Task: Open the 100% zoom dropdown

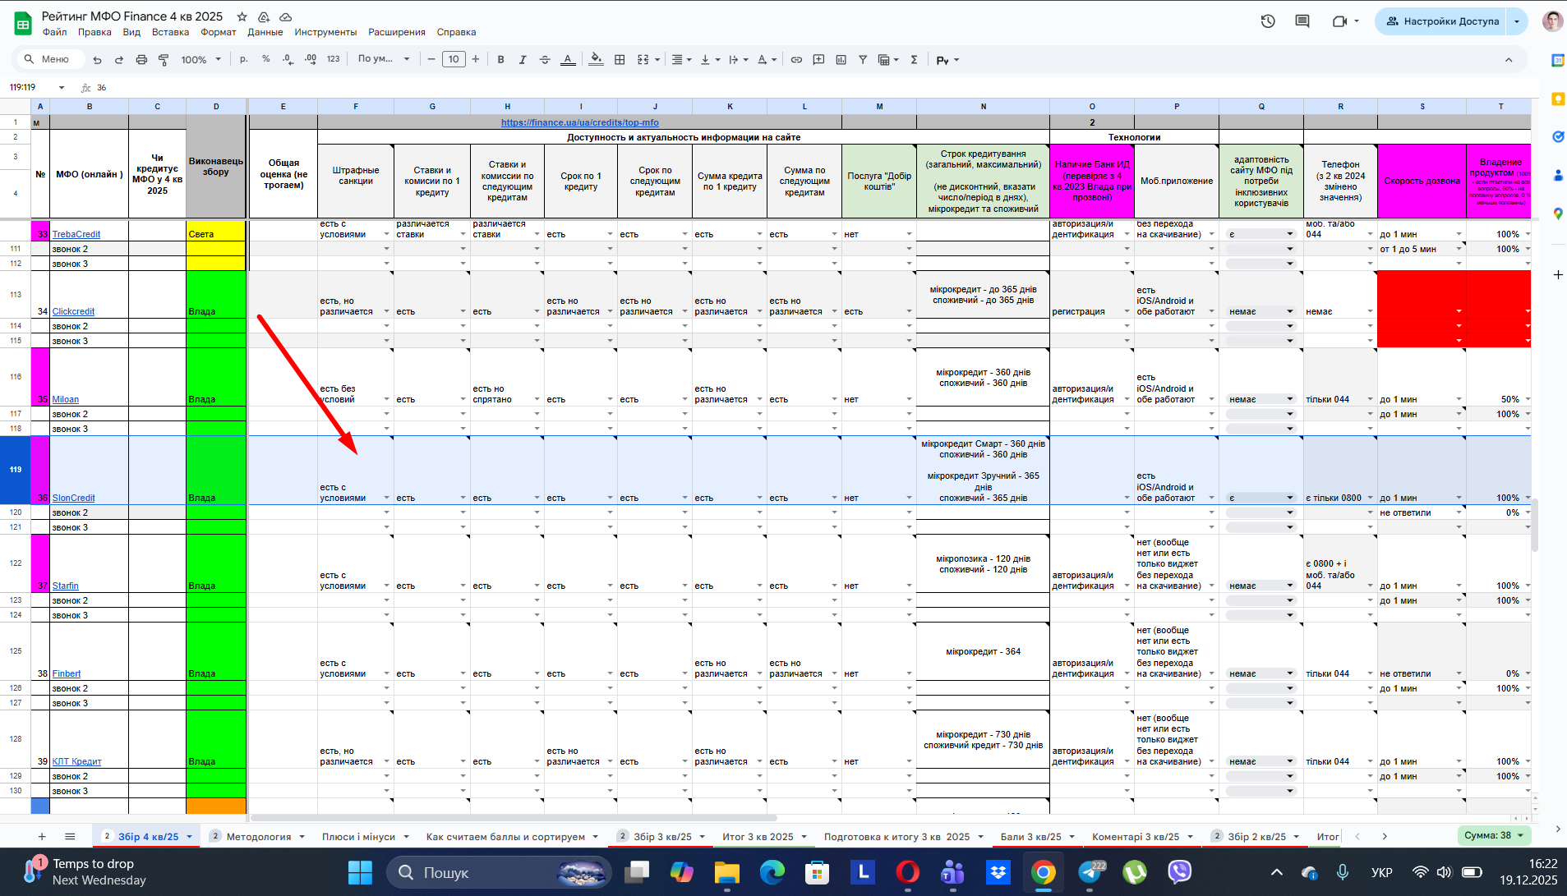Action: click(x=200, y=59)
